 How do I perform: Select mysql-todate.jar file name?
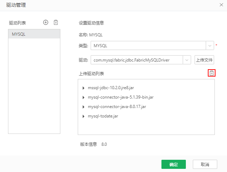(x=103, y=116)
